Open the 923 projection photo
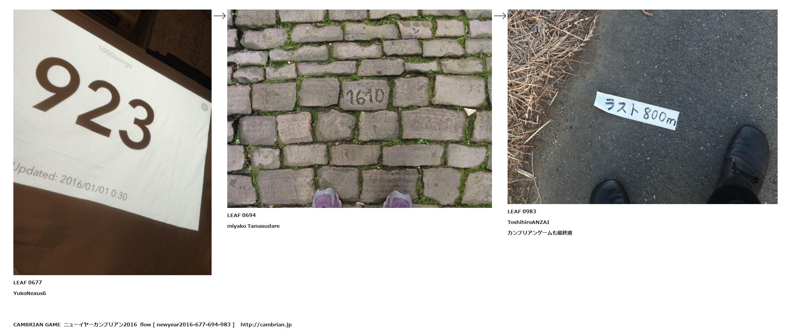The height and width of the screenshot is (334, 791). pyautogui.click(x=112, y=142)
